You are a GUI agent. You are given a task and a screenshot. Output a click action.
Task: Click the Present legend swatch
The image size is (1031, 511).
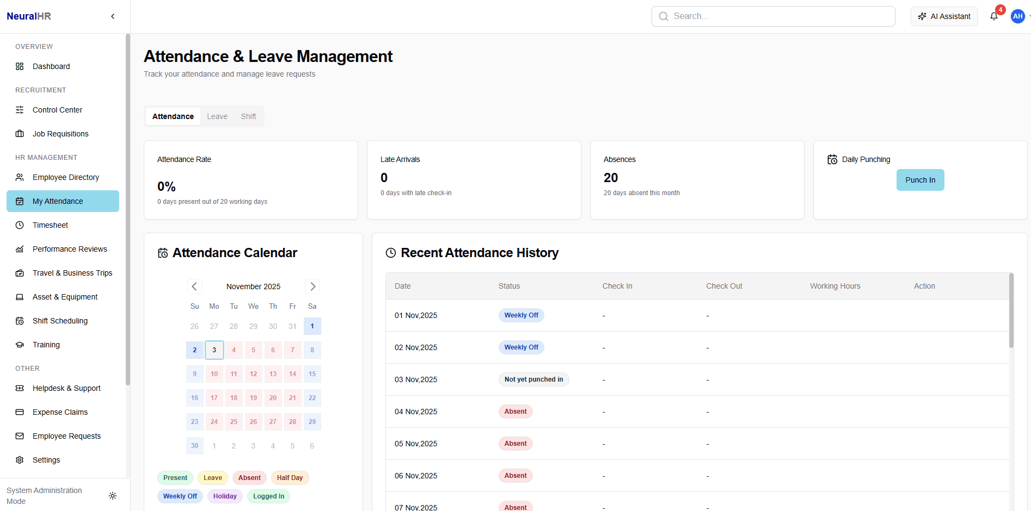[175, 478]
